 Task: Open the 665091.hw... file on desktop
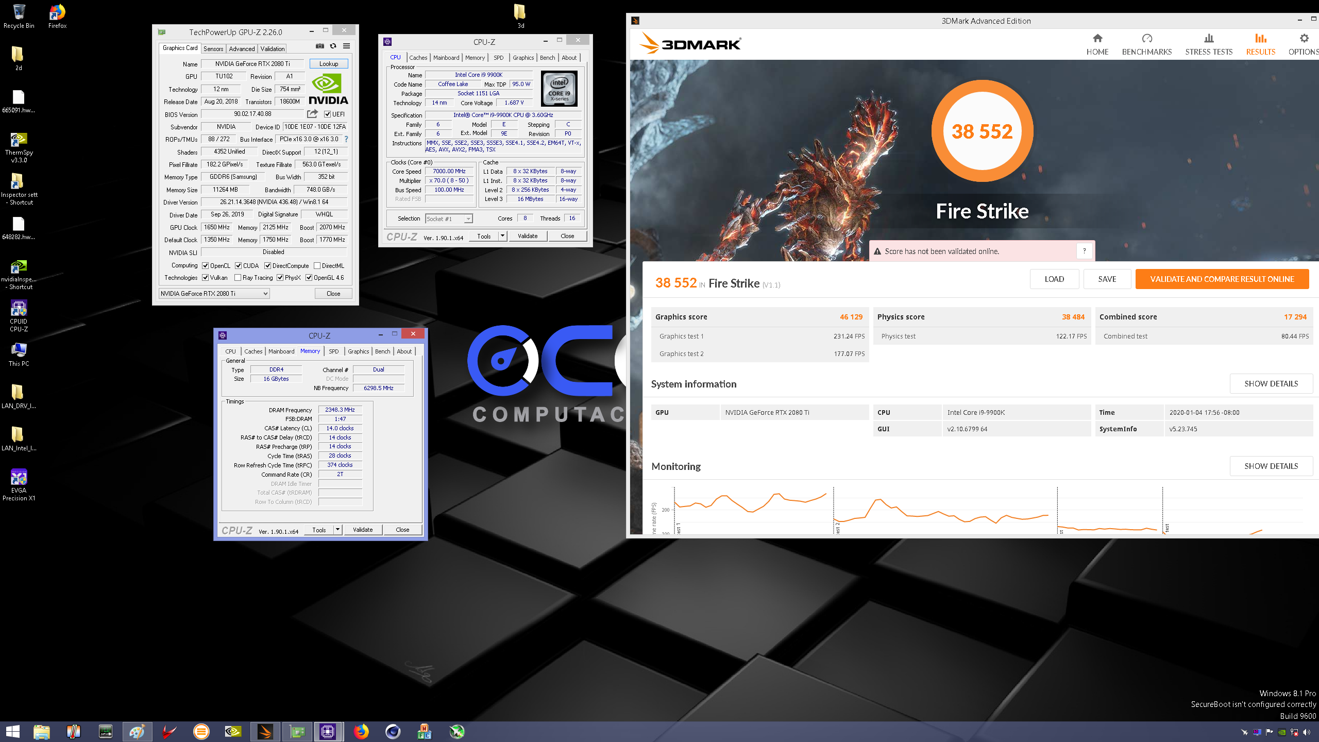pyautogui.click(x=19, y=101)
